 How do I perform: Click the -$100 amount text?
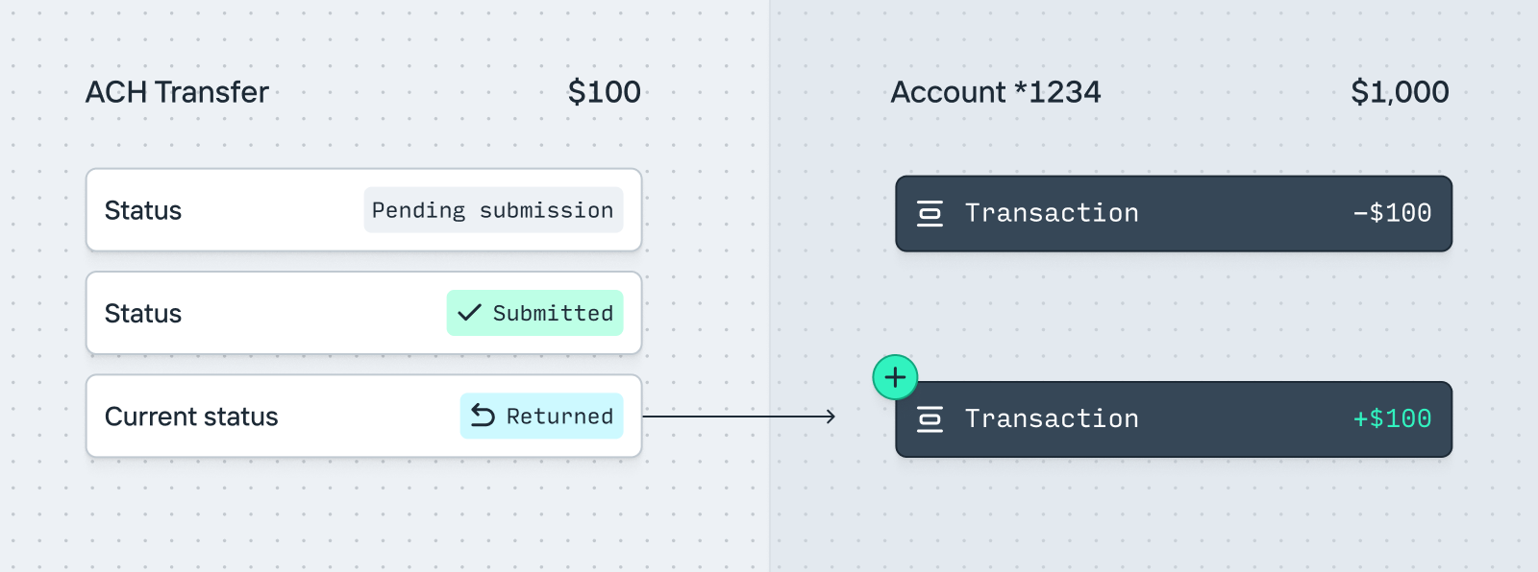(x=1392, y=213)
